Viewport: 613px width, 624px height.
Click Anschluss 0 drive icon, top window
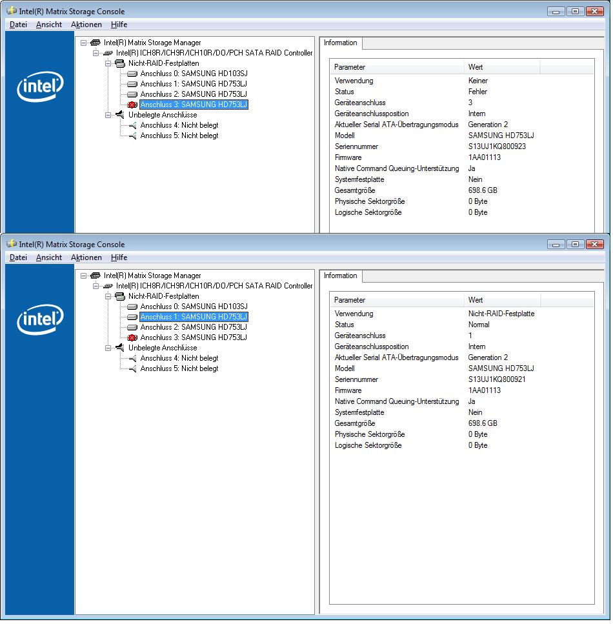[x=132, y=74]
